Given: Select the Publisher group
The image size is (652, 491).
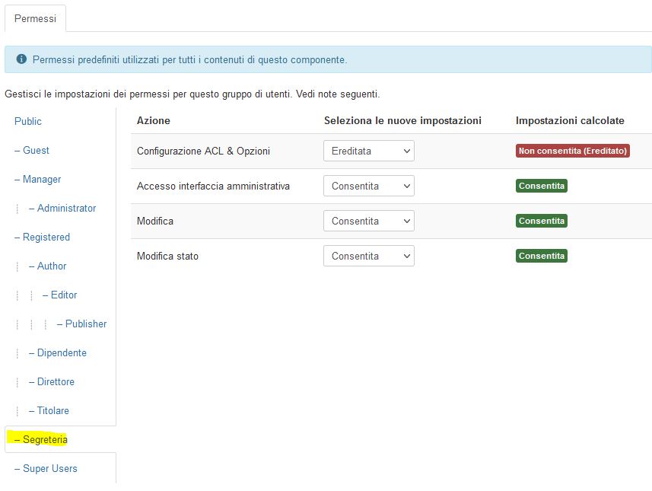Looking at the screenshot, I should [82, 324].
